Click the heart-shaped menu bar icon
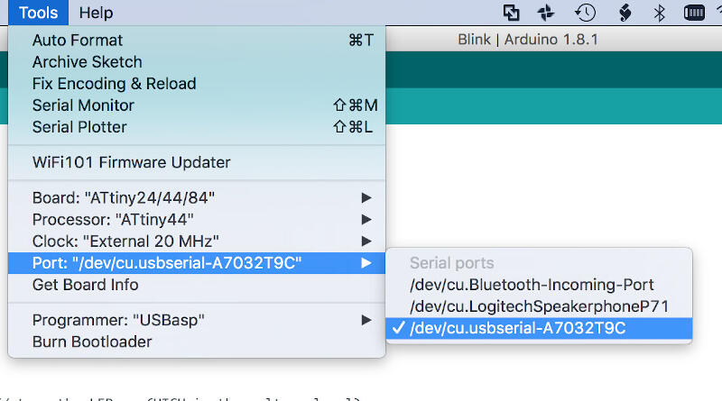 [624, 13]
